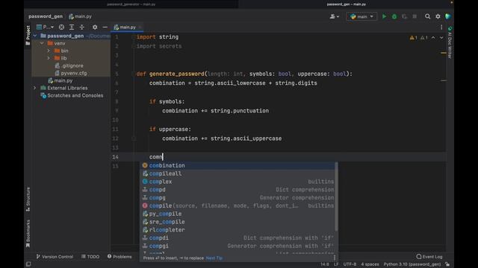Hide the Project tool window minus icon
478x268 pixels.
click(x=105, y=27)
